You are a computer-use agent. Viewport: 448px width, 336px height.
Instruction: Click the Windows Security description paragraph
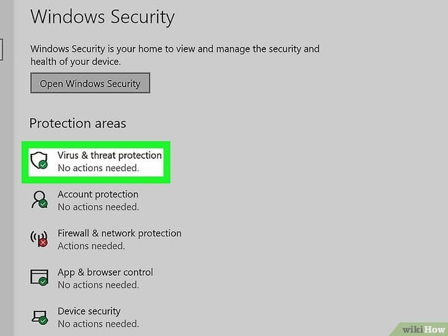(175, 55)
